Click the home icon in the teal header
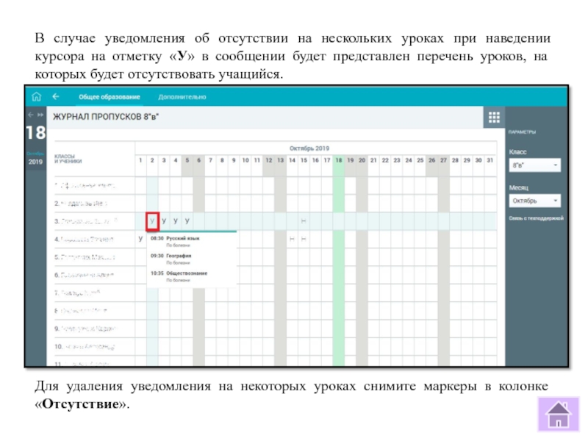This screenshot has height=441, width=588. 36,96
